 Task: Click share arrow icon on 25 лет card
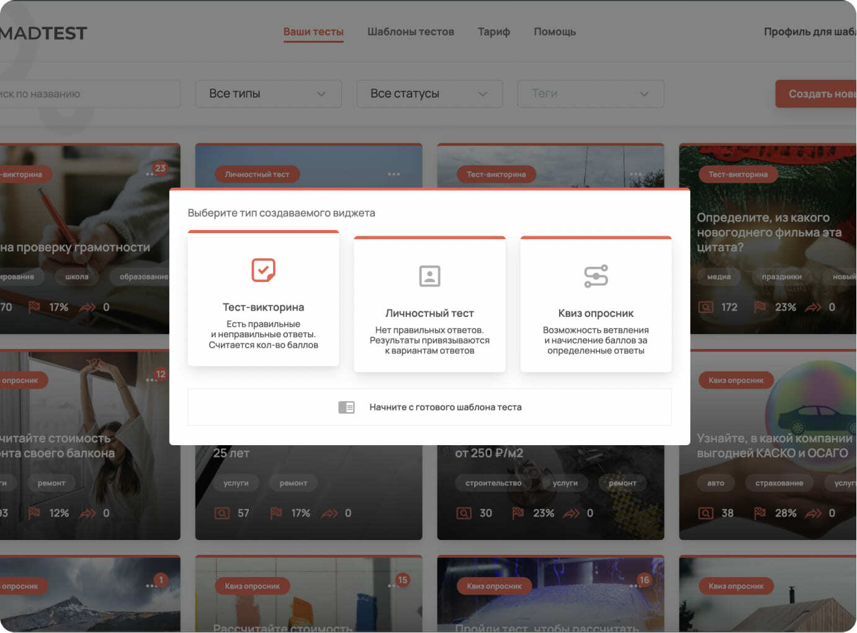pyautogui.click(x=330, y=513)
